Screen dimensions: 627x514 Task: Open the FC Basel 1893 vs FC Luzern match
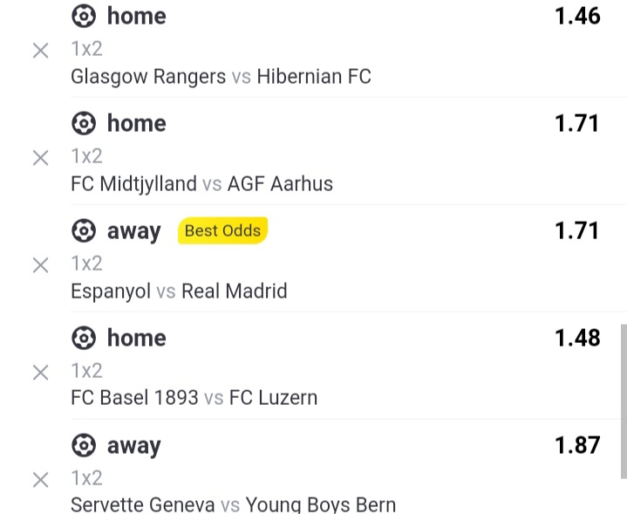point(194,398)
